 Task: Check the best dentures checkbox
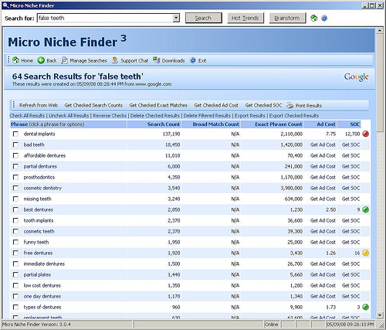[x=15, y=209]
